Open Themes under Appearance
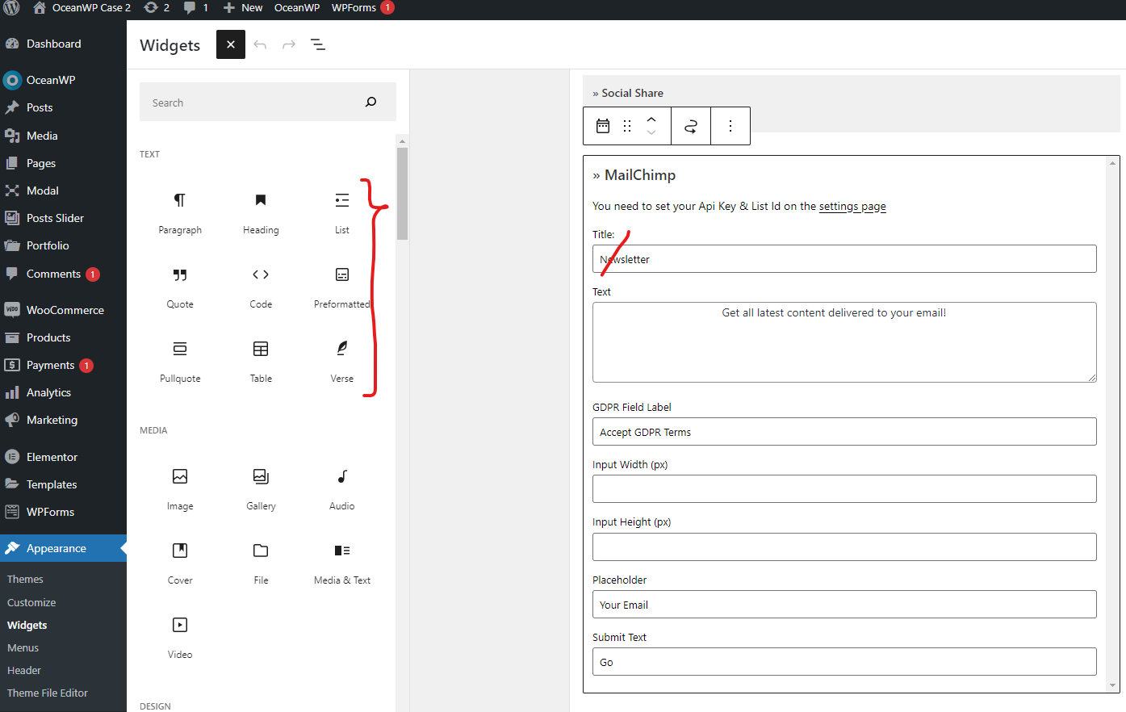The height and width of the screenshot is (712, 1126). [25, 579]
